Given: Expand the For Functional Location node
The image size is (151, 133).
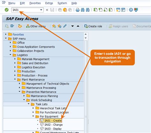Looking at the screenshot, I should (x=33, y=112).
